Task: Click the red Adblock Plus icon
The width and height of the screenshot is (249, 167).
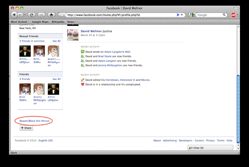Action: click(x=233, y=15)
